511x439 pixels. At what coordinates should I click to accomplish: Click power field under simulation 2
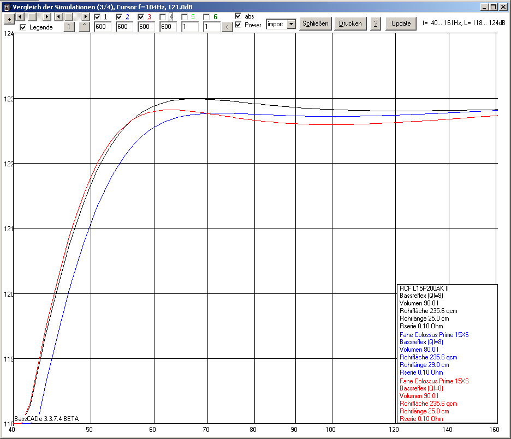click(x=124, y=27)
